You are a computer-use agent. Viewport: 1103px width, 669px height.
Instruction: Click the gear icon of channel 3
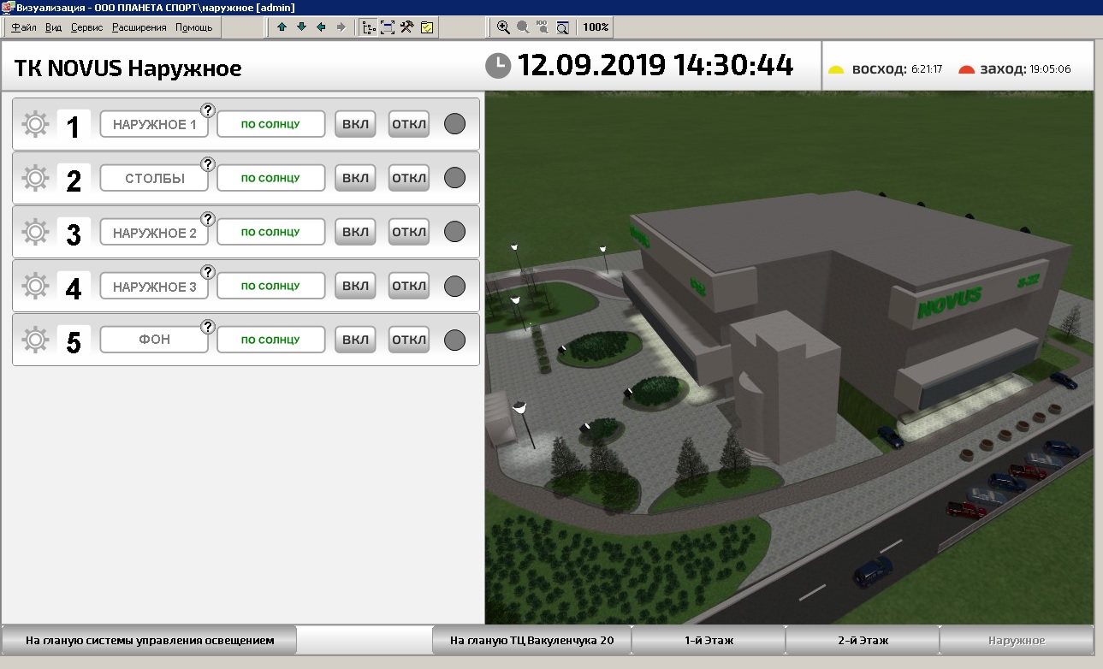34,232
